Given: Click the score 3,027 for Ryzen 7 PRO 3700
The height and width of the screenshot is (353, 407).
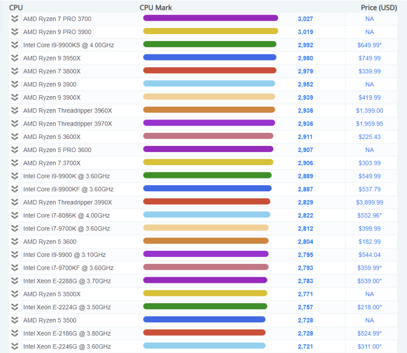Looking at the screenshot, I should (x=306, y=19).
